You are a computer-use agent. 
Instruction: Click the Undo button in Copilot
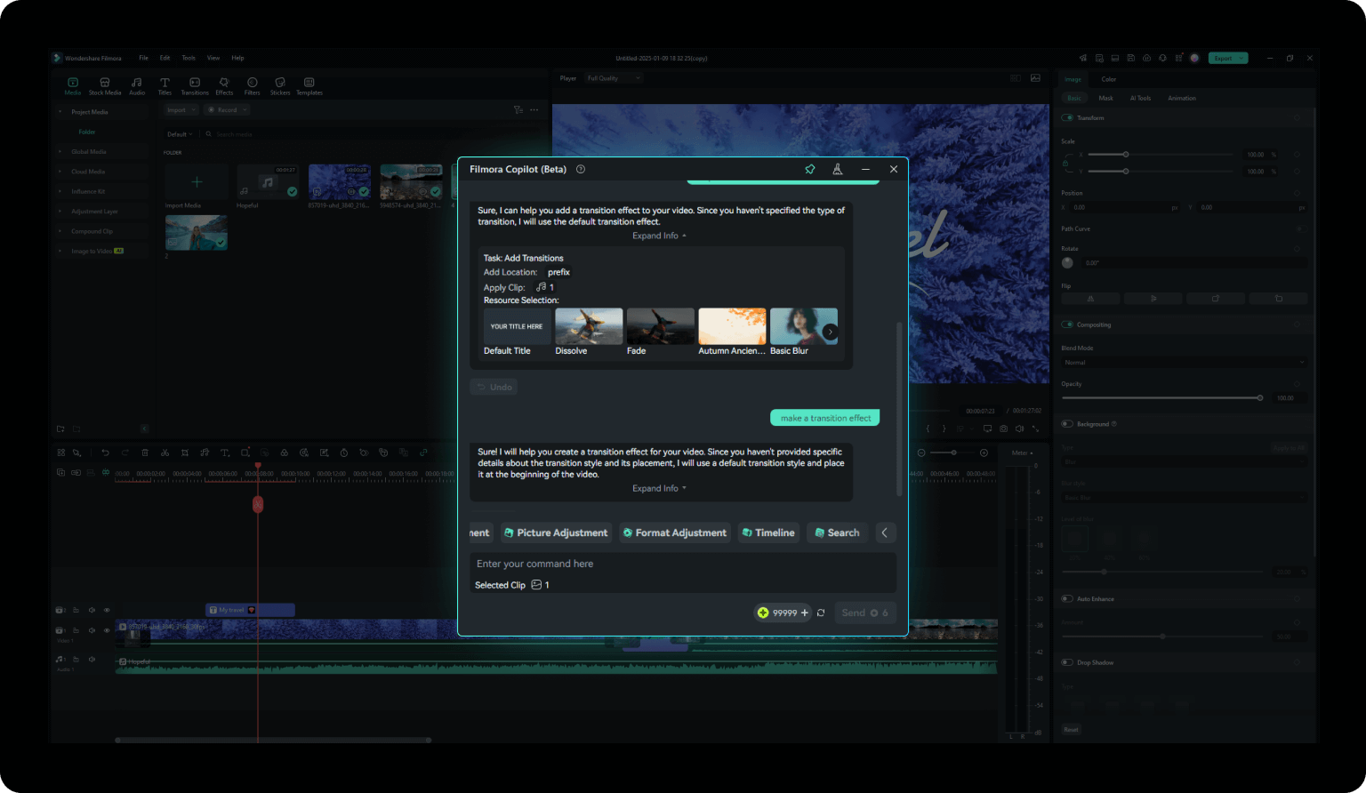494,387
